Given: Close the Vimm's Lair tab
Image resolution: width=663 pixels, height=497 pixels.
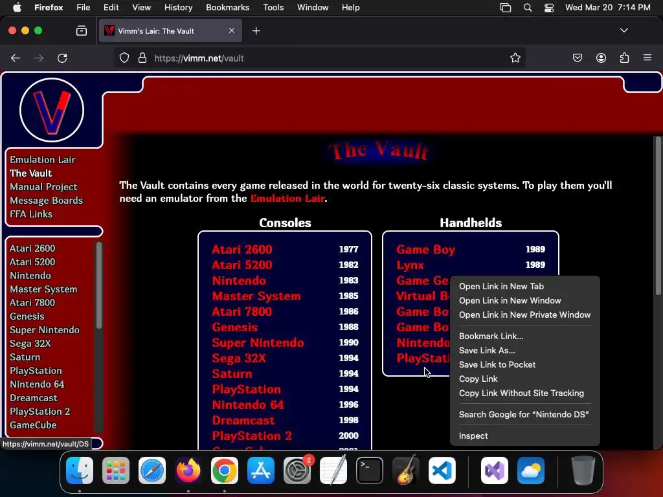Looking at the screenshot, I should pos(232,30).
